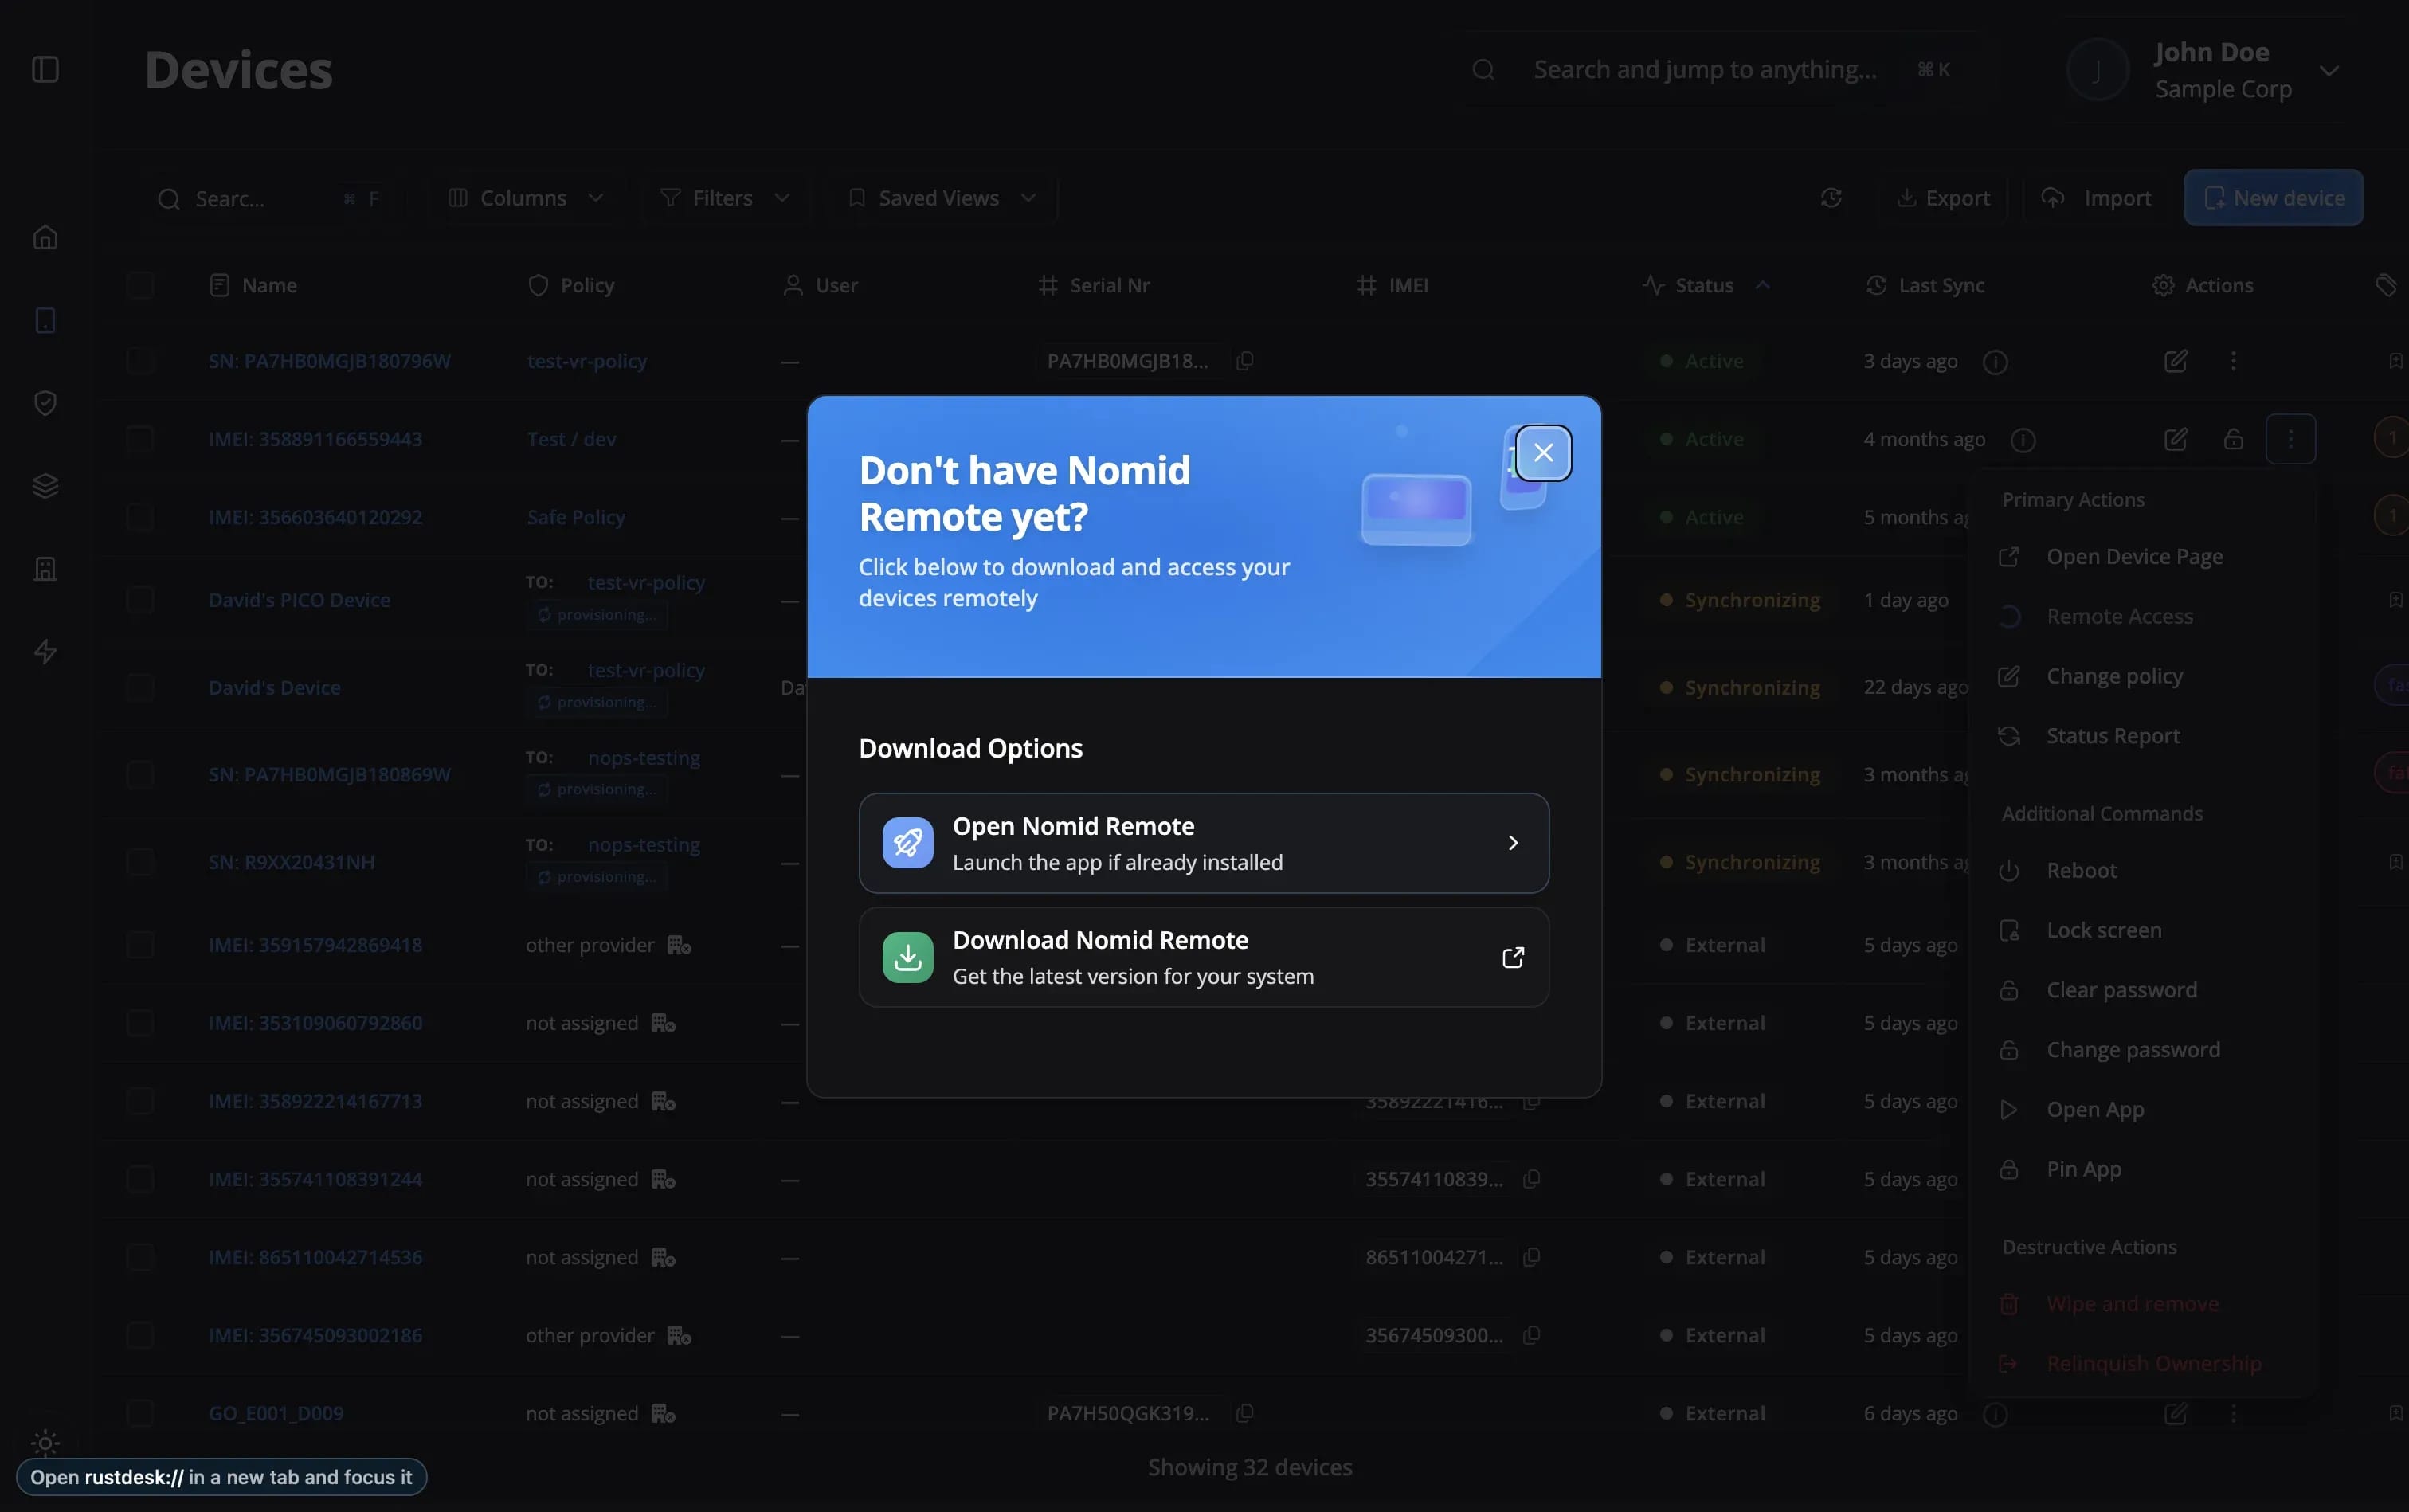Toggle the sun theme icon

[45, 1442]
